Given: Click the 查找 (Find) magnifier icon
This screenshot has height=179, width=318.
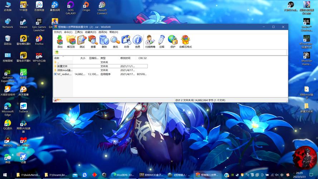Looking at the screenshot, I should pyautogui.click(x=115, y=42).
